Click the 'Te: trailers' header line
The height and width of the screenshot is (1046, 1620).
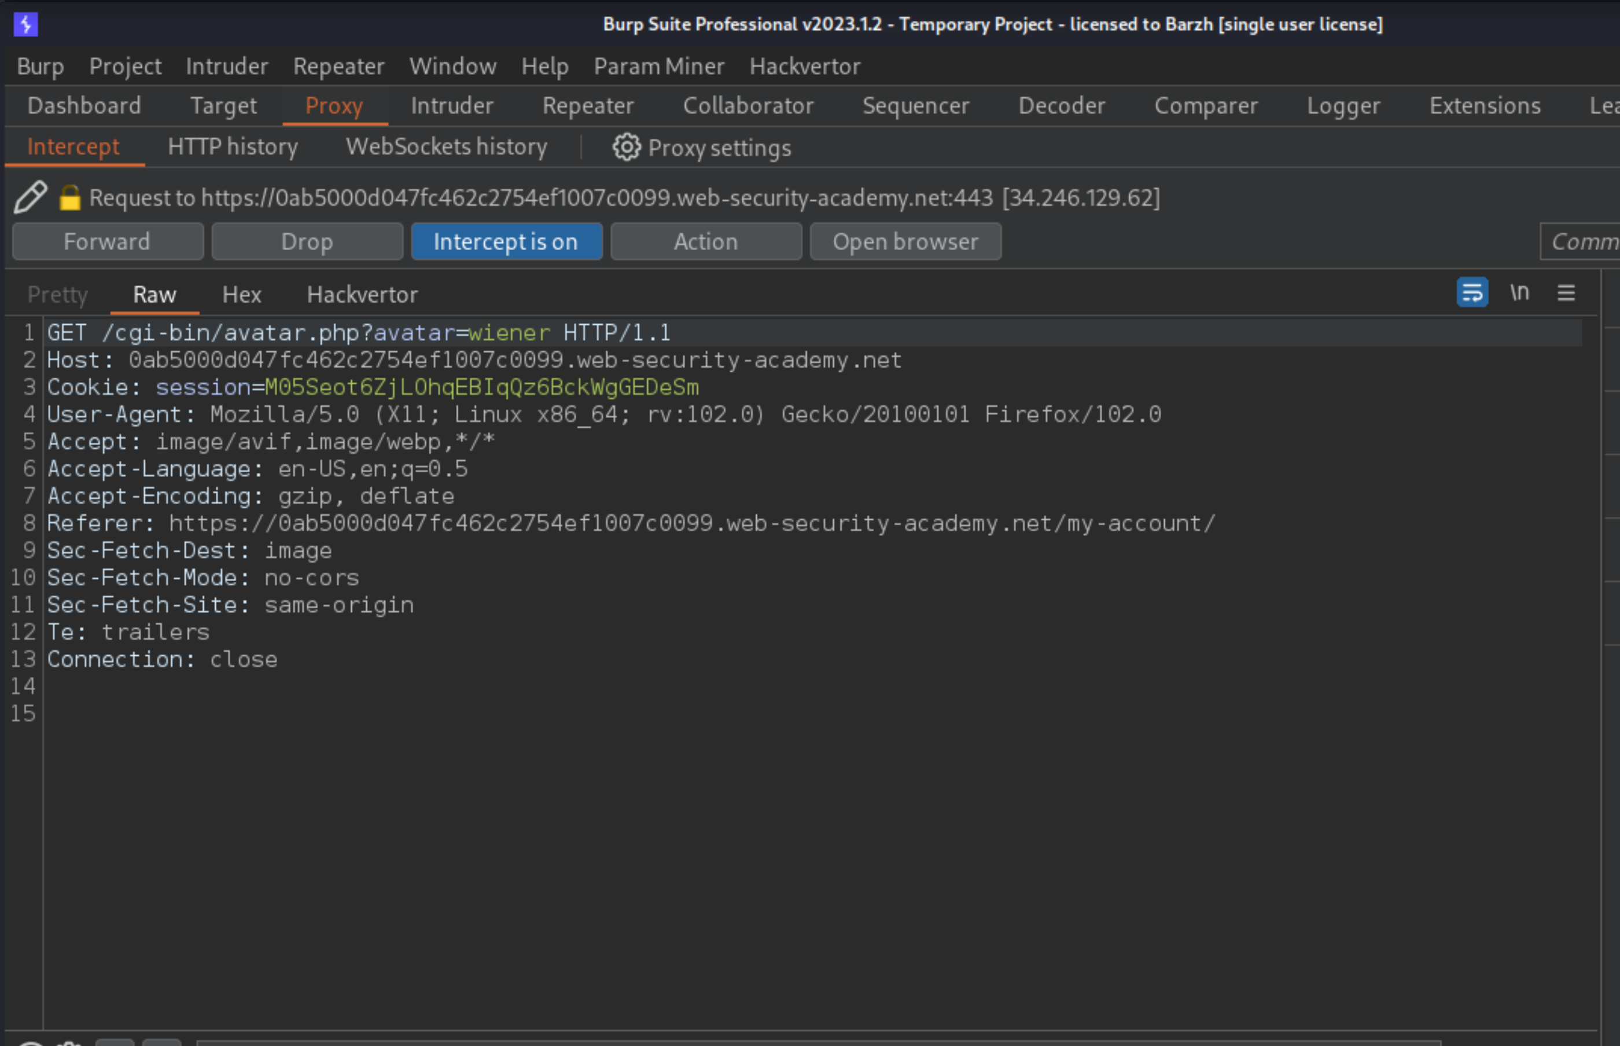128,632
